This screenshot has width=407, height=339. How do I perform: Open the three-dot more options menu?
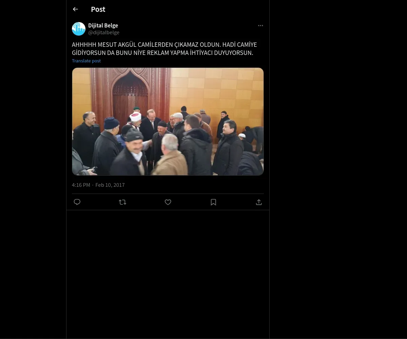pyautogui.click(x=260, y=25)
